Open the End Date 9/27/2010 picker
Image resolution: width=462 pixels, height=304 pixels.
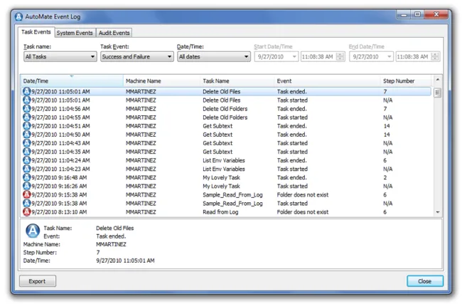coord(371,56)
